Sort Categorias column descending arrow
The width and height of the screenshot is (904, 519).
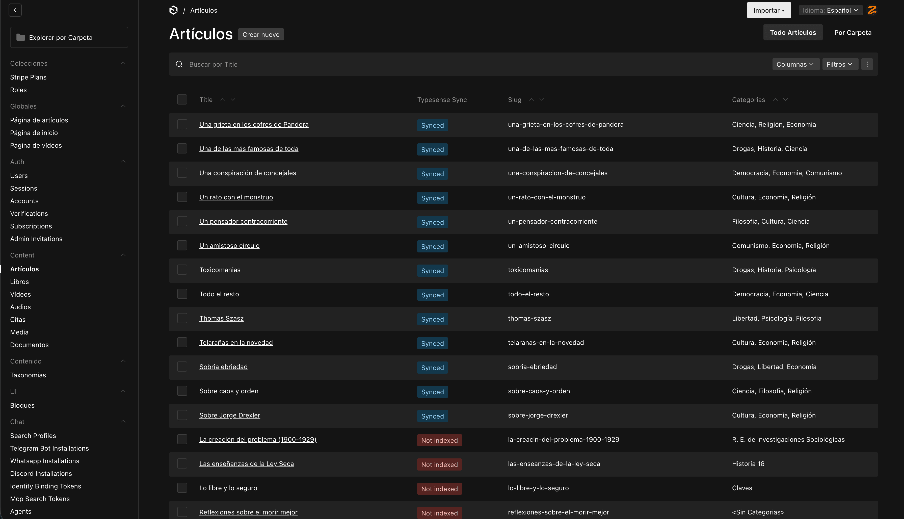coord(785,99)
